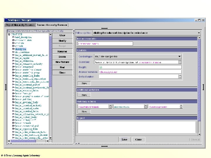Image resolution: width=211 pixels, height=158 pixels.
Task: Expand the has_as_opposing_force node handle
Action: tap(13, 129)
